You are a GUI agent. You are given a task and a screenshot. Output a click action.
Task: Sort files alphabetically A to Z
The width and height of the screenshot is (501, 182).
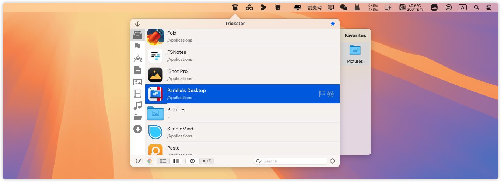[x=207, y=161]
